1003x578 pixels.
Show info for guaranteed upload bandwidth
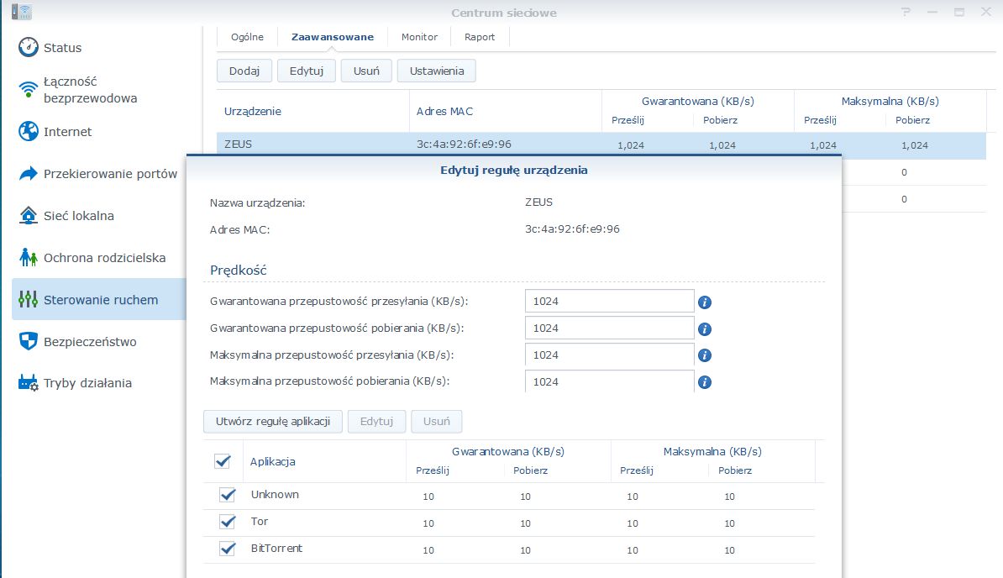[x=704, y=302]
